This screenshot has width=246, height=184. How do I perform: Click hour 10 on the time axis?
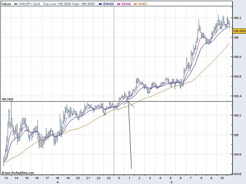pos(222,178)
